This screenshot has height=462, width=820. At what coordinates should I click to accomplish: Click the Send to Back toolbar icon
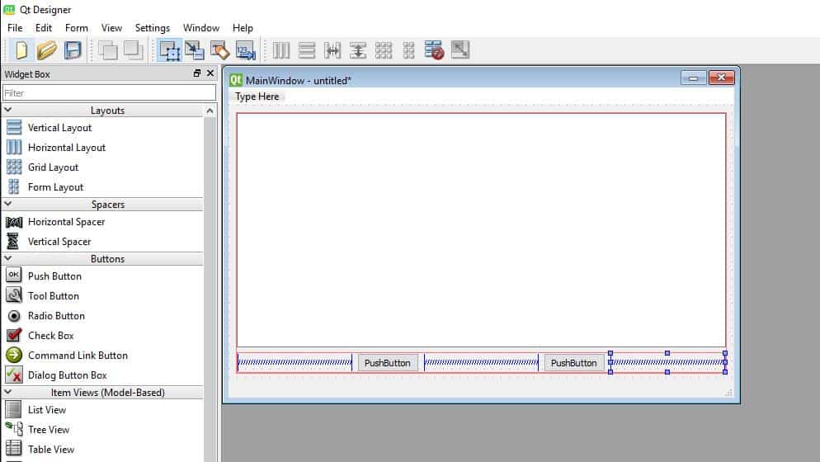pos(108,50)
